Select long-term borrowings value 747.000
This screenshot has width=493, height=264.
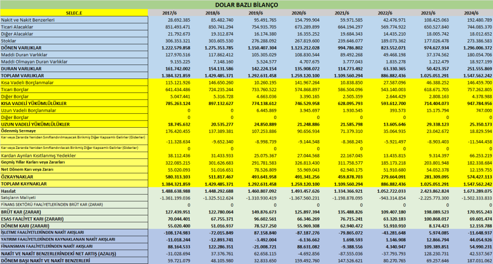click(x=484, y=110)
